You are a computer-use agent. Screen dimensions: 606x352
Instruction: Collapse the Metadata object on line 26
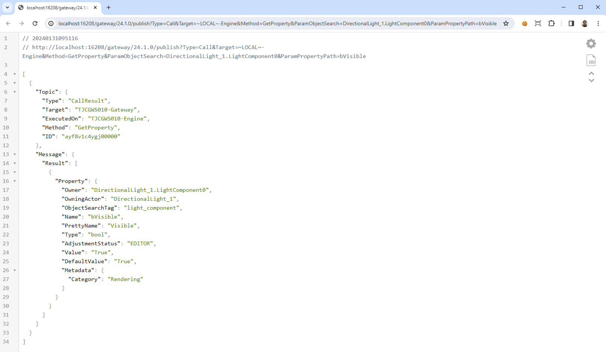(x=15, y=270)
